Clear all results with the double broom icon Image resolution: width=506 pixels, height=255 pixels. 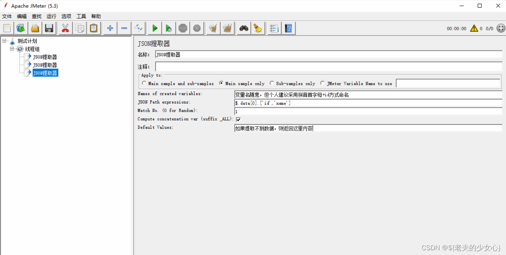pos(228,28)
